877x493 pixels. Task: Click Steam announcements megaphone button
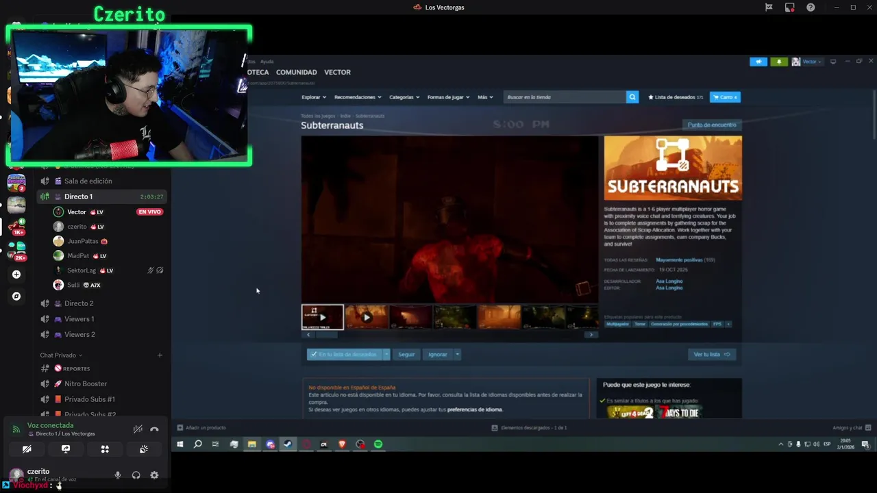click(758, 62)
